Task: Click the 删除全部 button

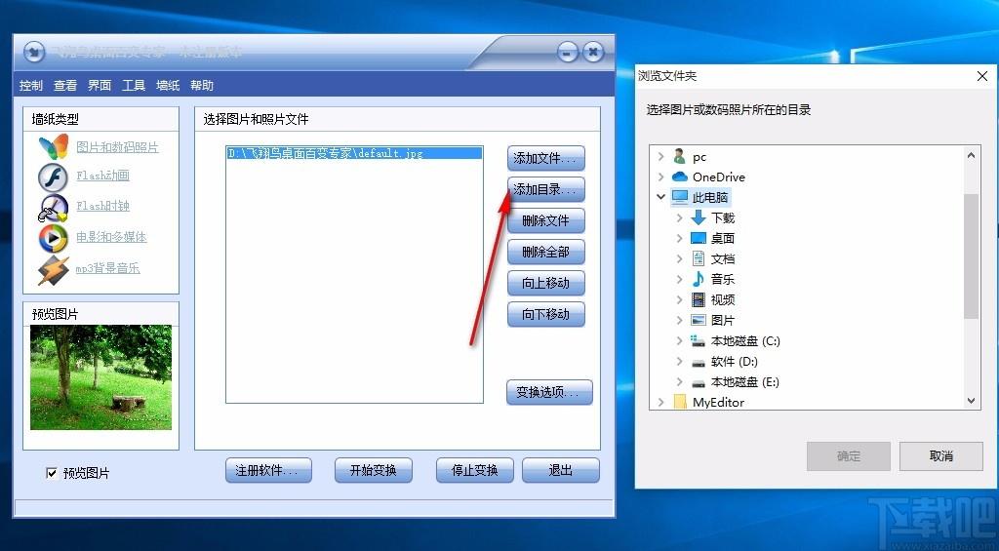Action: click(x=546, y=253)
